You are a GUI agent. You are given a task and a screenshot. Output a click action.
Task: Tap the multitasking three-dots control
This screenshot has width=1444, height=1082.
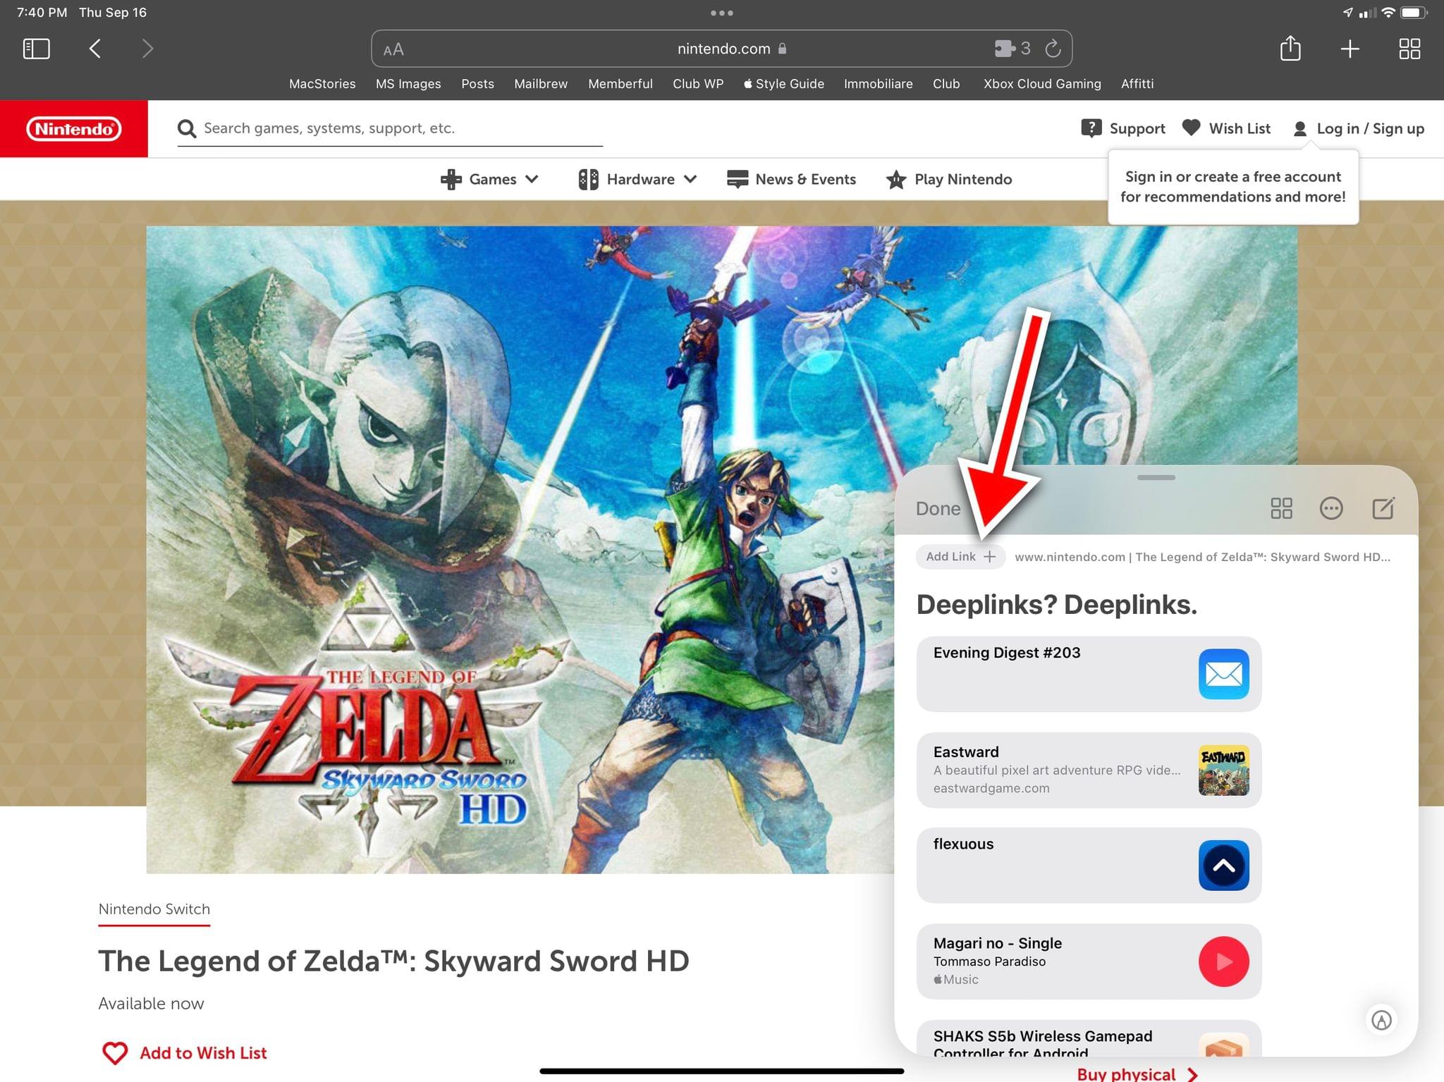[721, 13]
